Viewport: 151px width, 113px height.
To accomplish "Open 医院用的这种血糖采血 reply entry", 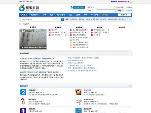I will [80, 45].
